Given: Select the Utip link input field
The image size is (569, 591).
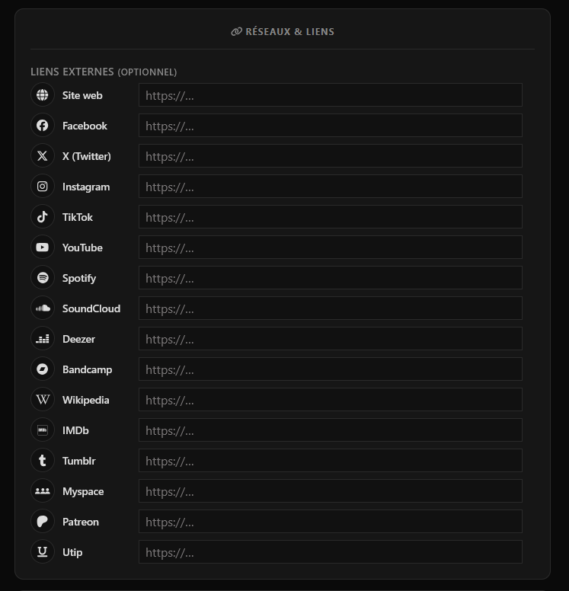Looking at the screenshot, I should coord(331,552).
